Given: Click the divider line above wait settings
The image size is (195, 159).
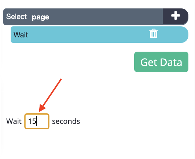Looking at the screenshot, I should click(97, 92).
